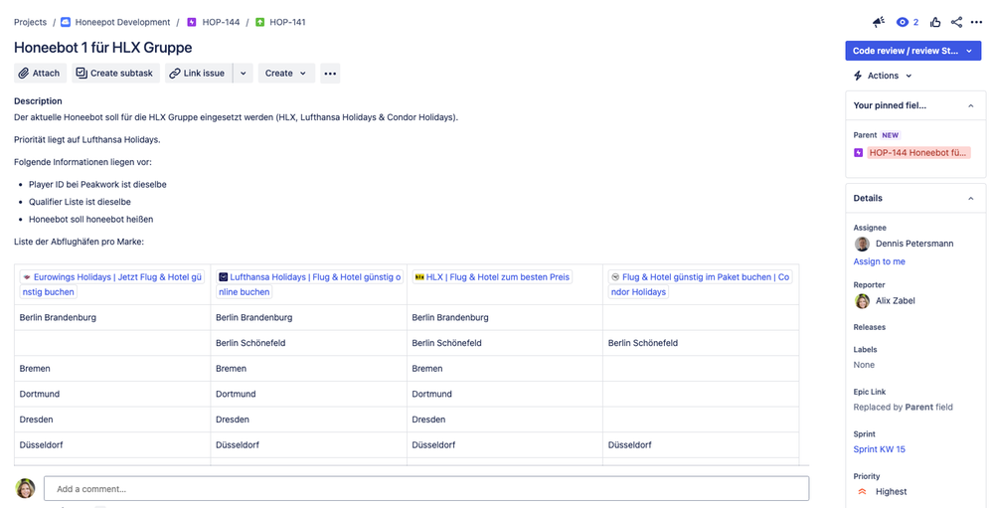Click the Highest priority text
Screen dimensions: 993x508
point(891,491)
